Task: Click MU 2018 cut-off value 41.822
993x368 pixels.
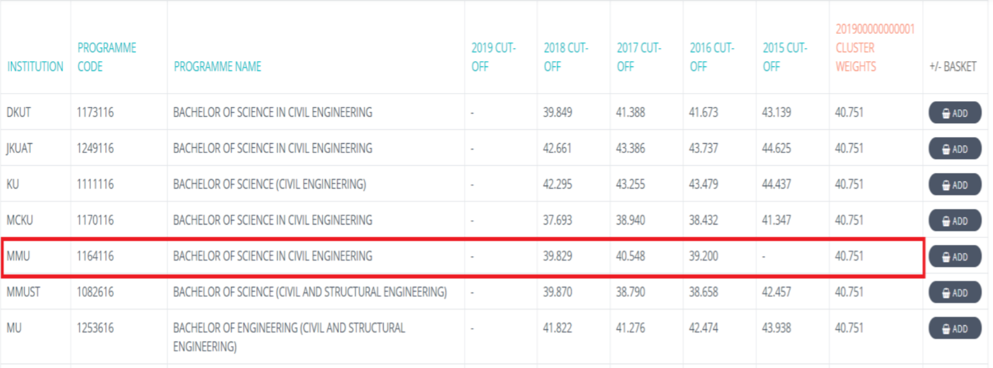Action: click(557, 328)
